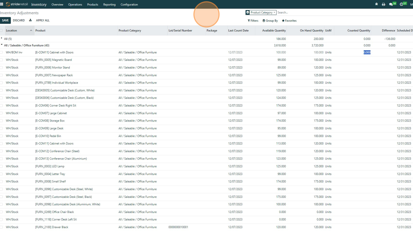Select the [E-COM13] Conference Chair (Aluminium) row
The image size is (413, 231).
tap(206, 158)
